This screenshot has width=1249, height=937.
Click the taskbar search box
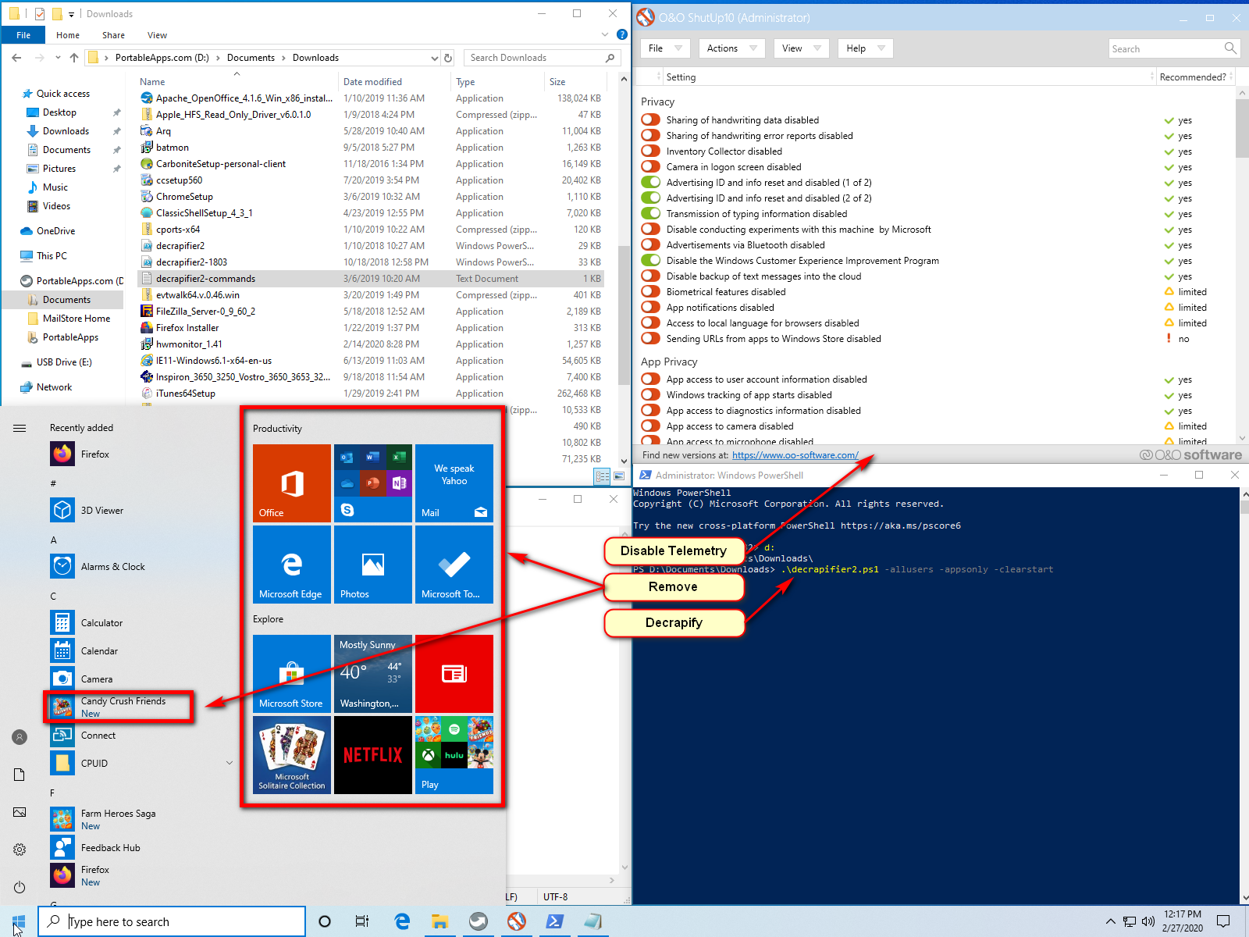172,921
